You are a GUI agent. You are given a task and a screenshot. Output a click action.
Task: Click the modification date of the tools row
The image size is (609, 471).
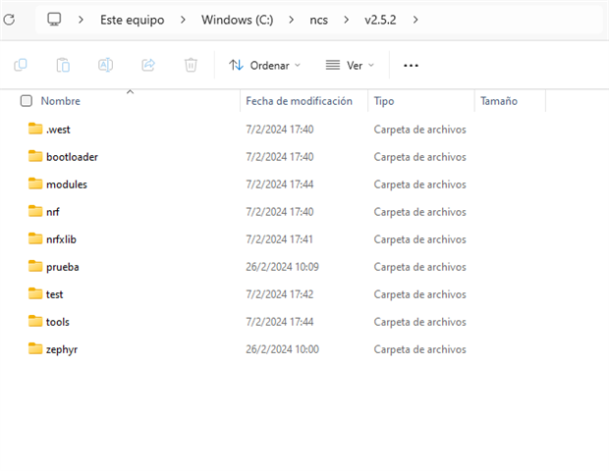pos(280,322)
